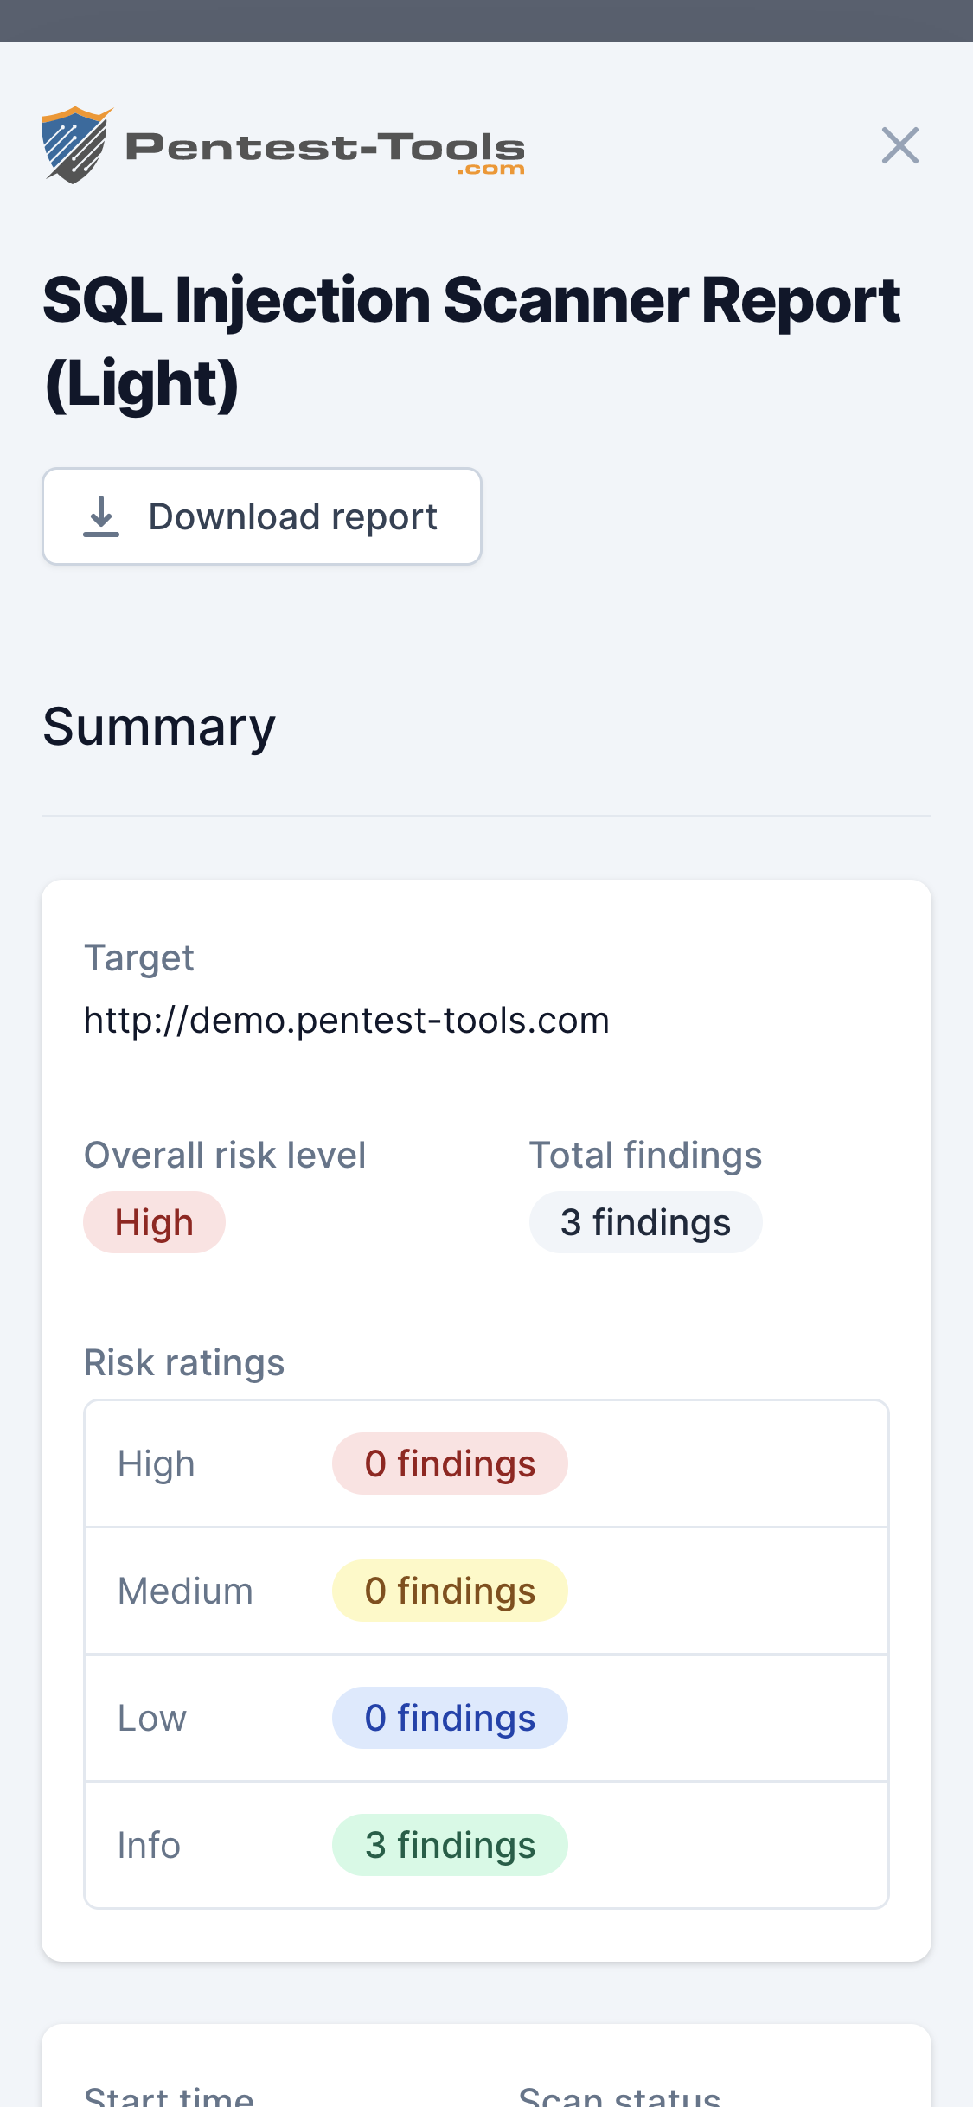The width and height of the screenshot is (973, 2107).
Task: Click the green 3 findings badge for Info
Action: pos(450,1845)
